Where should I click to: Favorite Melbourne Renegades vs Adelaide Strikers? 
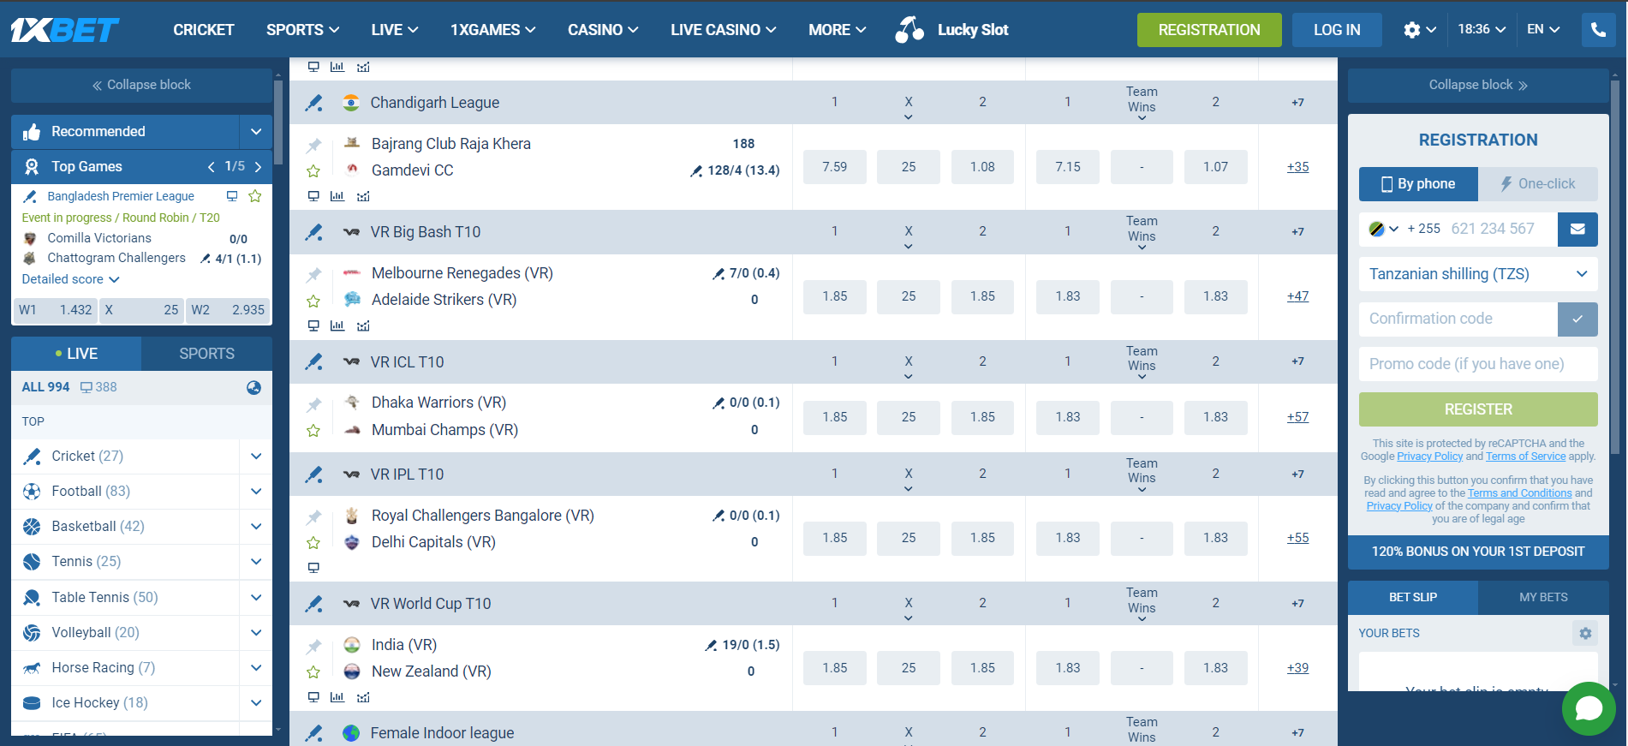point(313,301)
